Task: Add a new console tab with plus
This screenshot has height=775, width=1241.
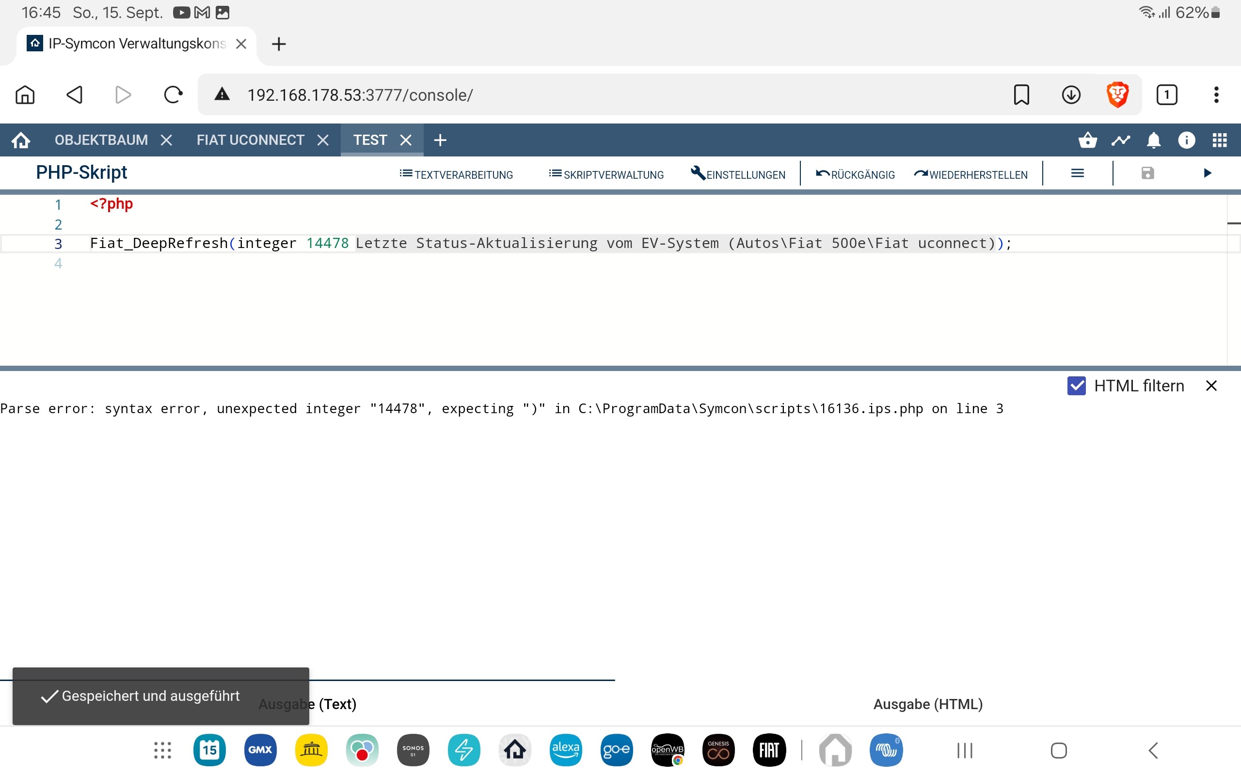Action: tap(440, 140)
